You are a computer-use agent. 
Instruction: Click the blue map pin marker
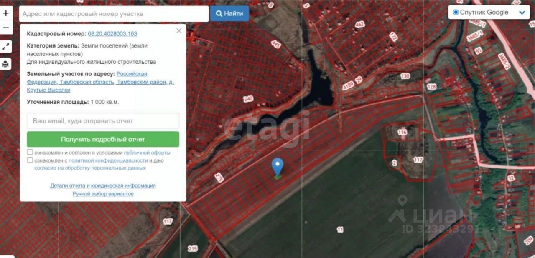coord(277,168)
